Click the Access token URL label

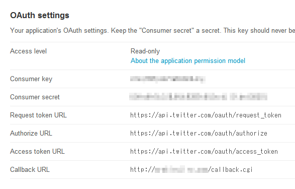[37, 151]
